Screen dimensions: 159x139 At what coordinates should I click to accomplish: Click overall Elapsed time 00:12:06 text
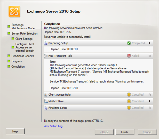pos(57,32)
